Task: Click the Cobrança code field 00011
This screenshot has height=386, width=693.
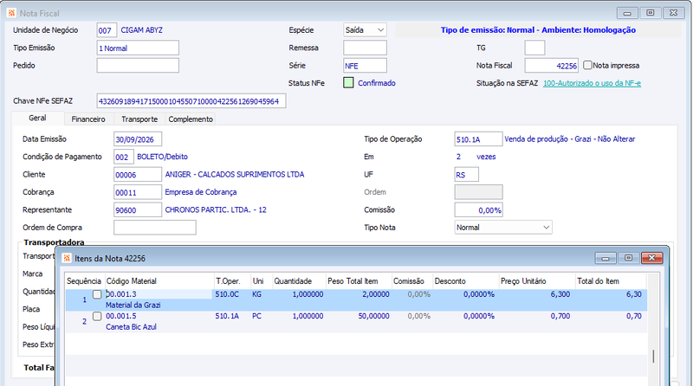Action: click(138, 192)
